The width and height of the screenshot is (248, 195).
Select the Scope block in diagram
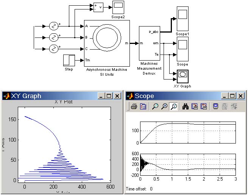point(182,49)
